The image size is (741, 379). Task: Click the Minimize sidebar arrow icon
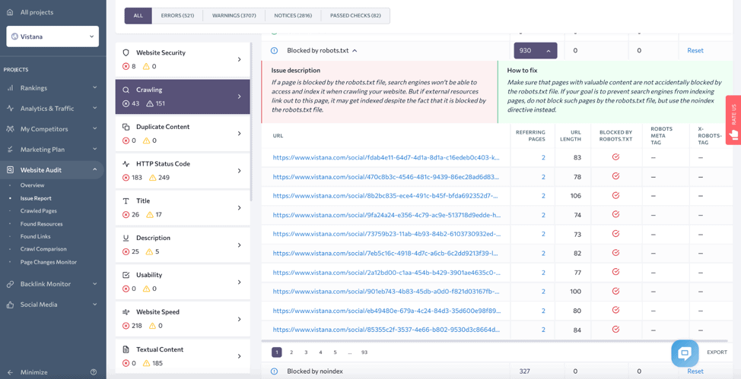point(10,372)
